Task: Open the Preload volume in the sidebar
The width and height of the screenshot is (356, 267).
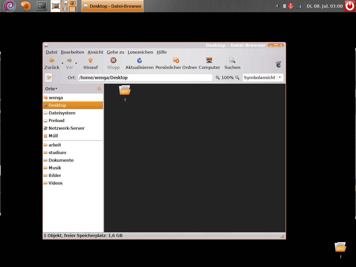Action: [73, 121]
